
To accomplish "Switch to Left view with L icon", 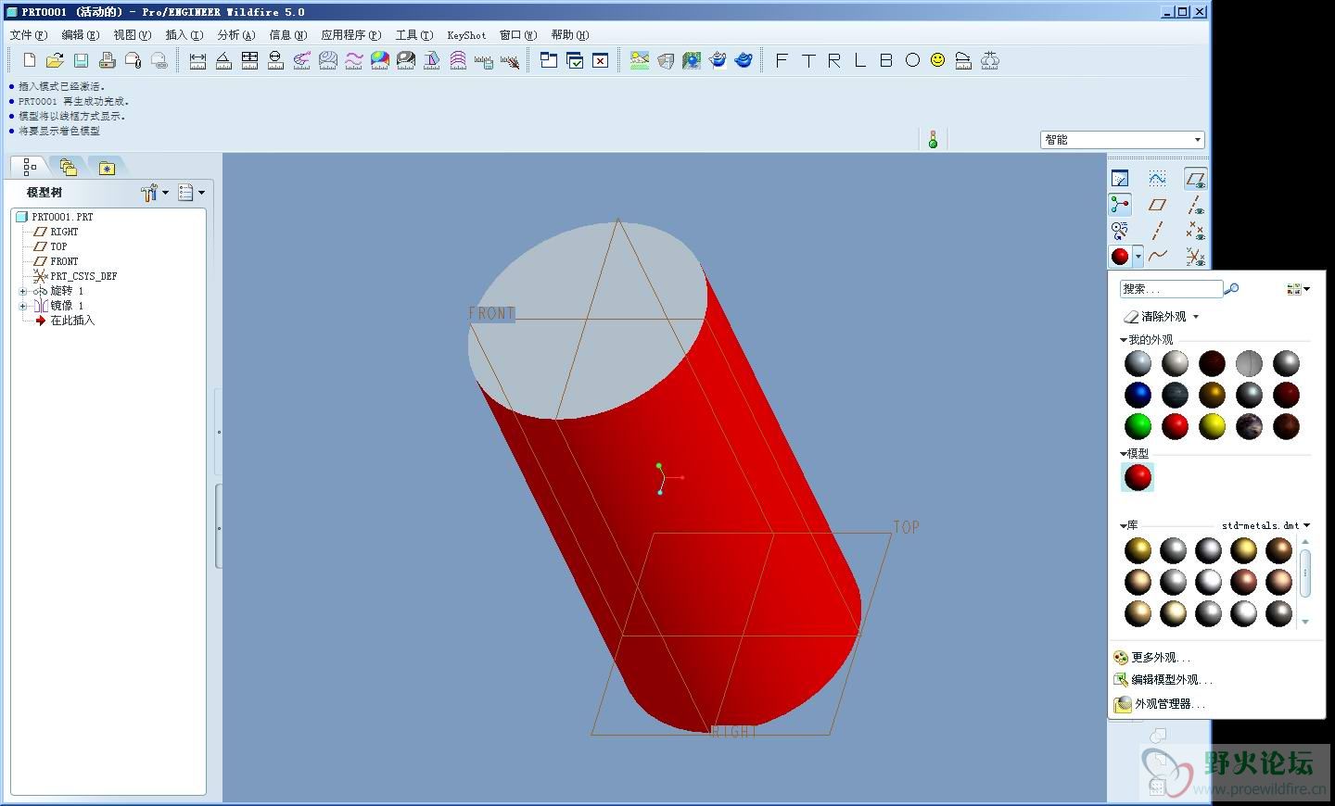I will point(860,60).
